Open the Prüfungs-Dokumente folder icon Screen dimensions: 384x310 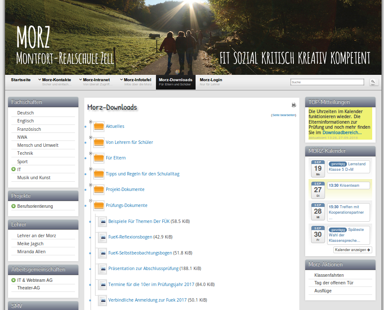click(x=99, y=205)
